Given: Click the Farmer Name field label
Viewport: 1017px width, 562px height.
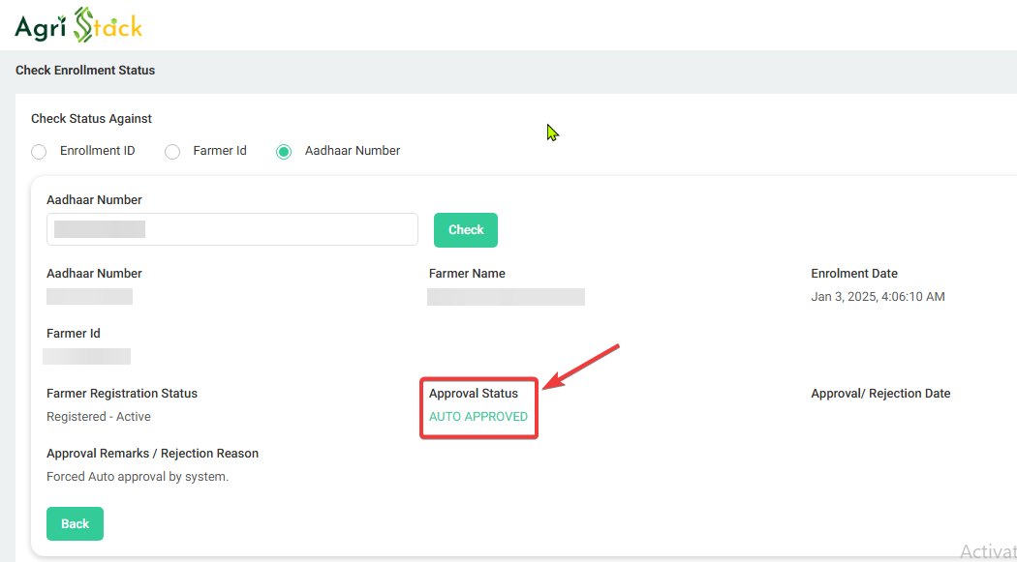Looking at the screenshot, I should pos(467,274).
